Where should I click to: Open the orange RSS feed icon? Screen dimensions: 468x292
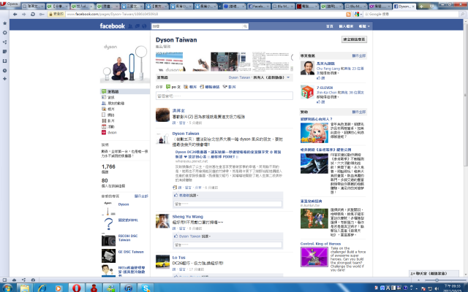click(x=348, y=14)
